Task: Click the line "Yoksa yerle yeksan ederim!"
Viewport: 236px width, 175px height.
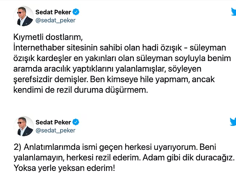Action: coord(64,168)
